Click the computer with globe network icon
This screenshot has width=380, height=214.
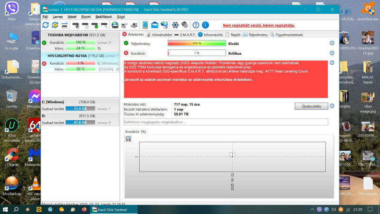tap(164, 25)
